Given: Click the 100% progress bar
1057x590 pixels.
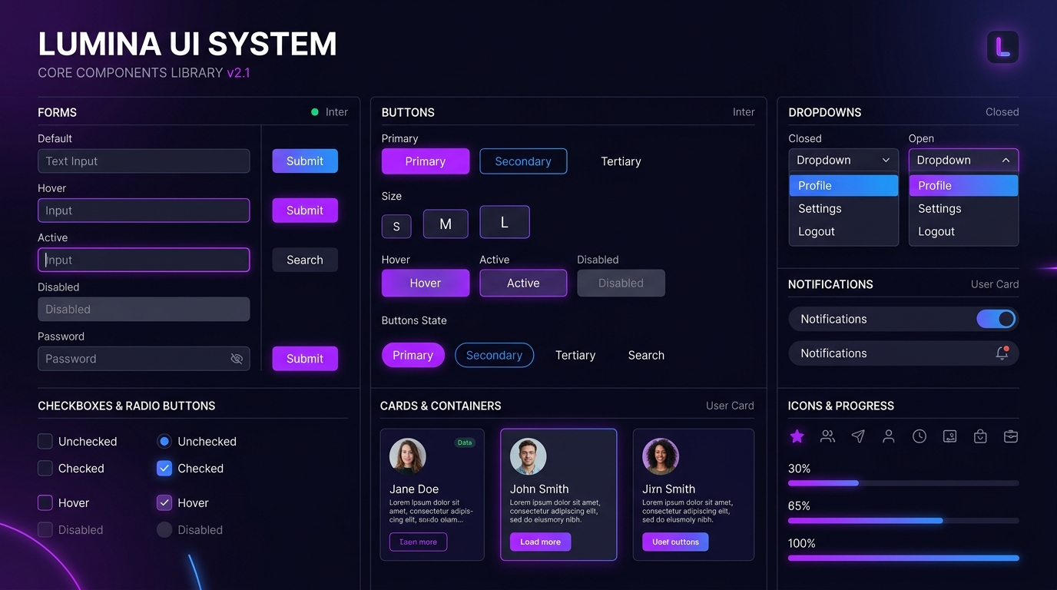Looking at the screenshot, I should (x=903, y=558).
